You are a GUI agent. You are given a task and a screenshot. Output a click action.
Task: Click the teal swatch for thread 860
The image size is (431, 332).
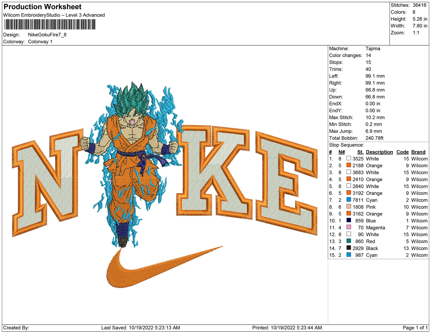(x=349, y=241)
